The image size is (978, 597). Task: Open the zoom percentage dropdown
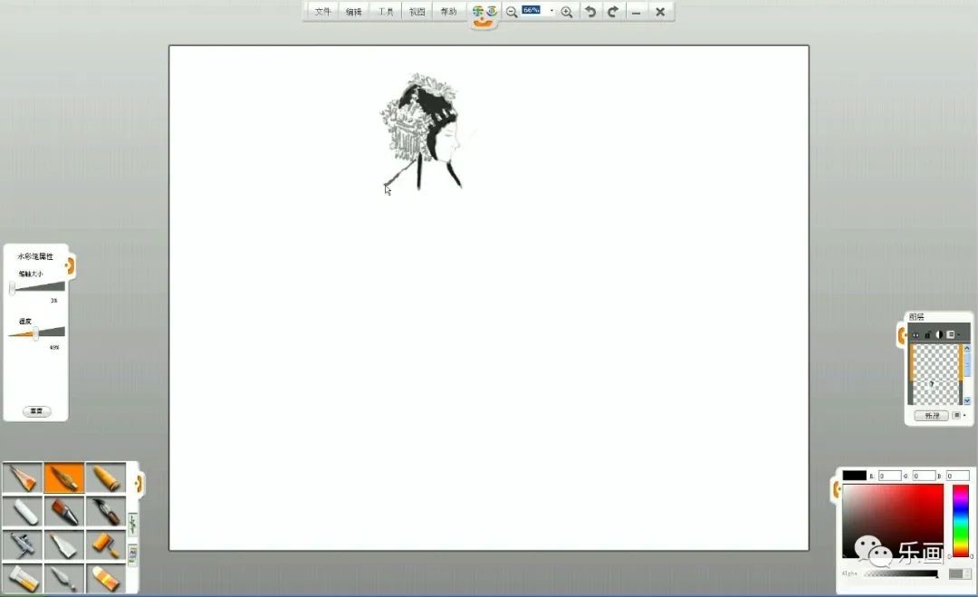(551, 11)
